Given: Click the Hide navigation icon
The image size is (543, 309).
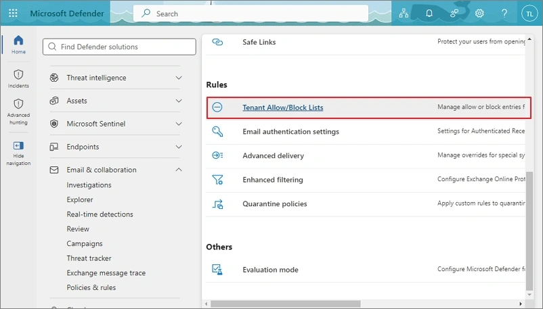Looking at the screenshot, I should [x=18, y=145].
